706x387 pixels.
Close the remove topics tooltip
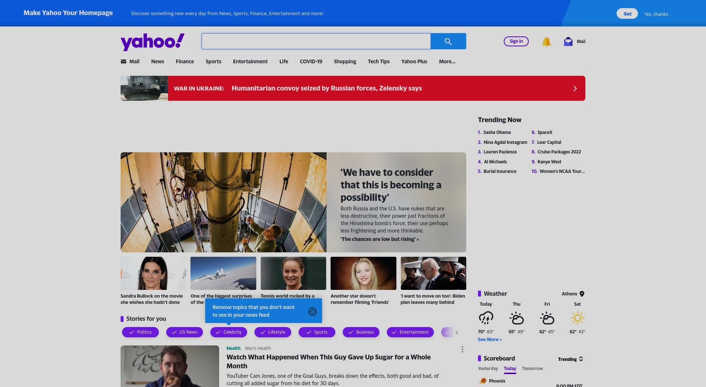click(x=312, y=312)
